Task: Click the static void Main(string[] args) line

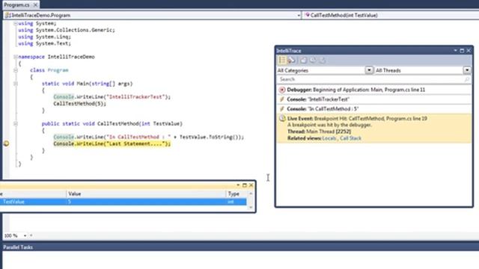Action: coord(88,84)
